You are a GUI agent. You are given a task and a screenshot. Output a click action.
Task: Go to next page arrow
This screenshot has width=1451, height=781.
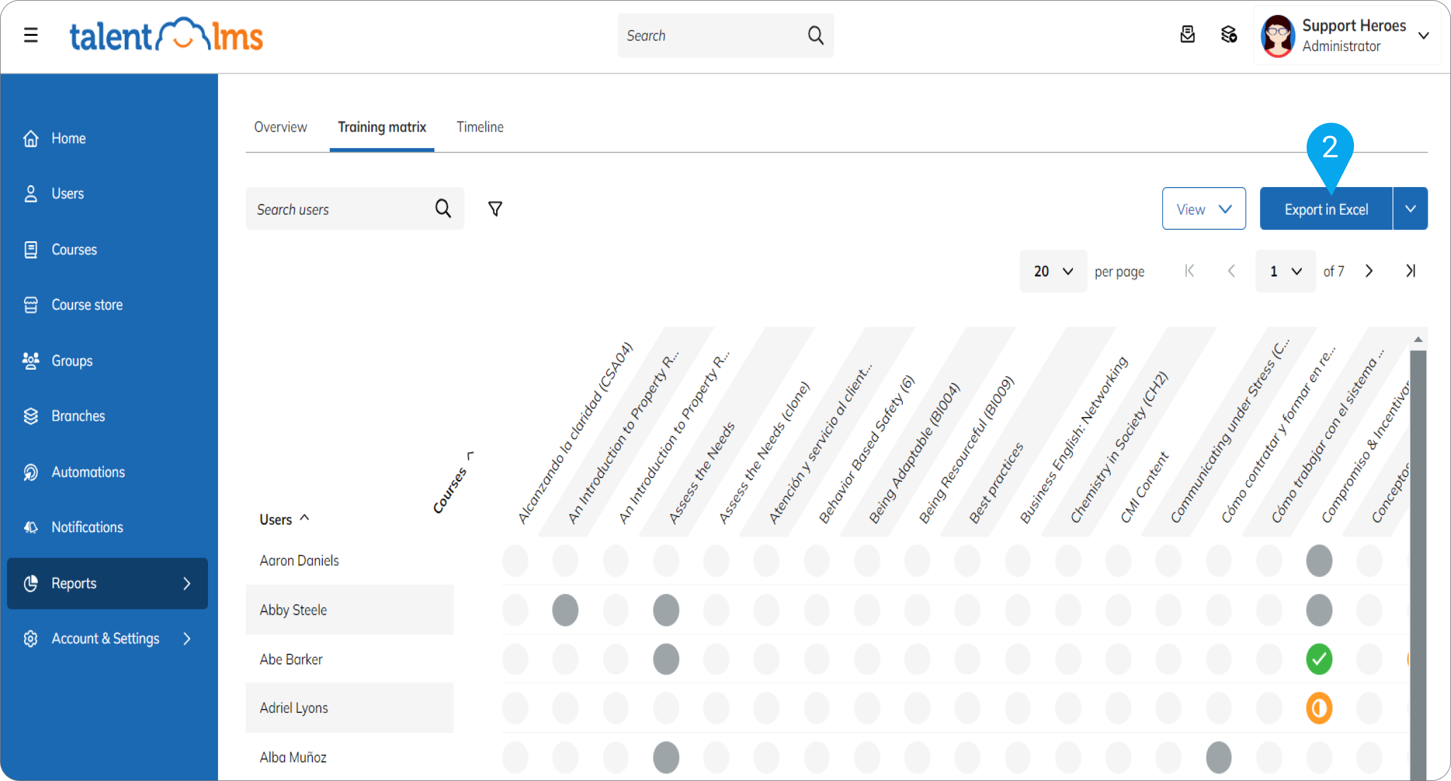pyautogui.click(x=1369, y=271)
